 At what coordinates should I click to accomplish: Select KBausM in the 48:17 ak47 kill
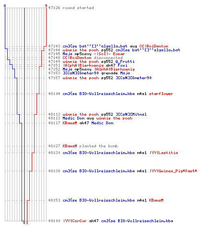pos(70,123)
